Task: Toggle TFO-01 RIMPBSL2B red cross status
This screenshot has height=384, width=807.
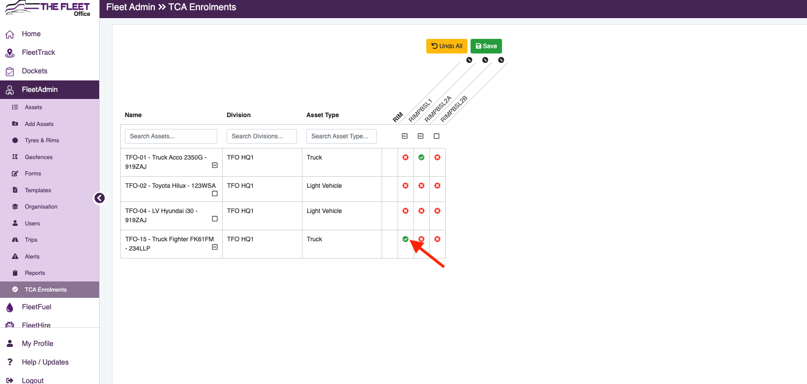Action: (437, 157)
